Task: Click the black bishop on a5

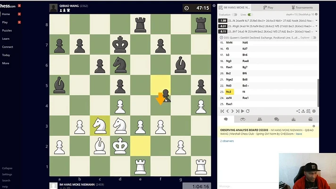Action: coord(59,85)
